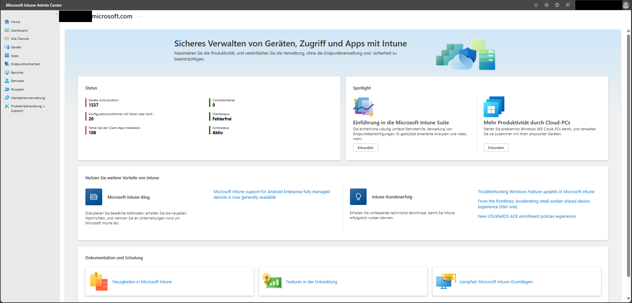This screenshot has width=632, height=303.
Task: Click Kontostatus Aktiv
Action: pos(218,133)
